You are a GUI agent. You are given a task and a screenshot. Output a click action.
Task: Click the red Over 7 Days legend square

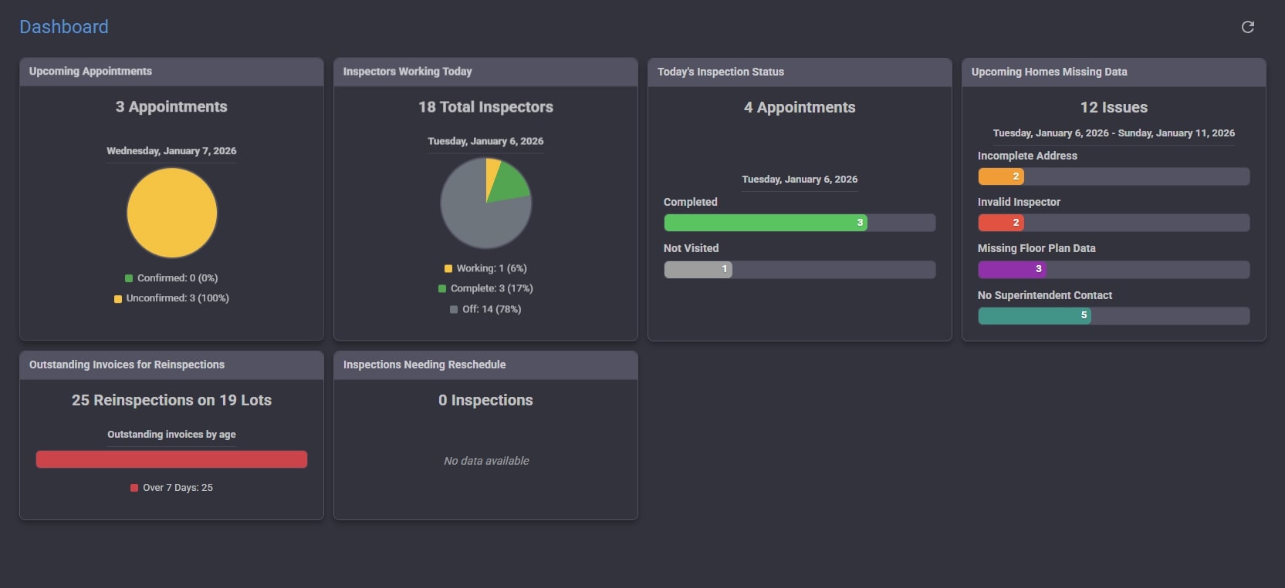click(x=134, y=488)
